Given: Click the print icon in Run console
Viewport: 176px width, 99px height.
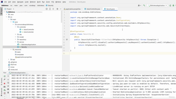Looking at the screenshot, I should pyautogui.click(x=8, y=89).
